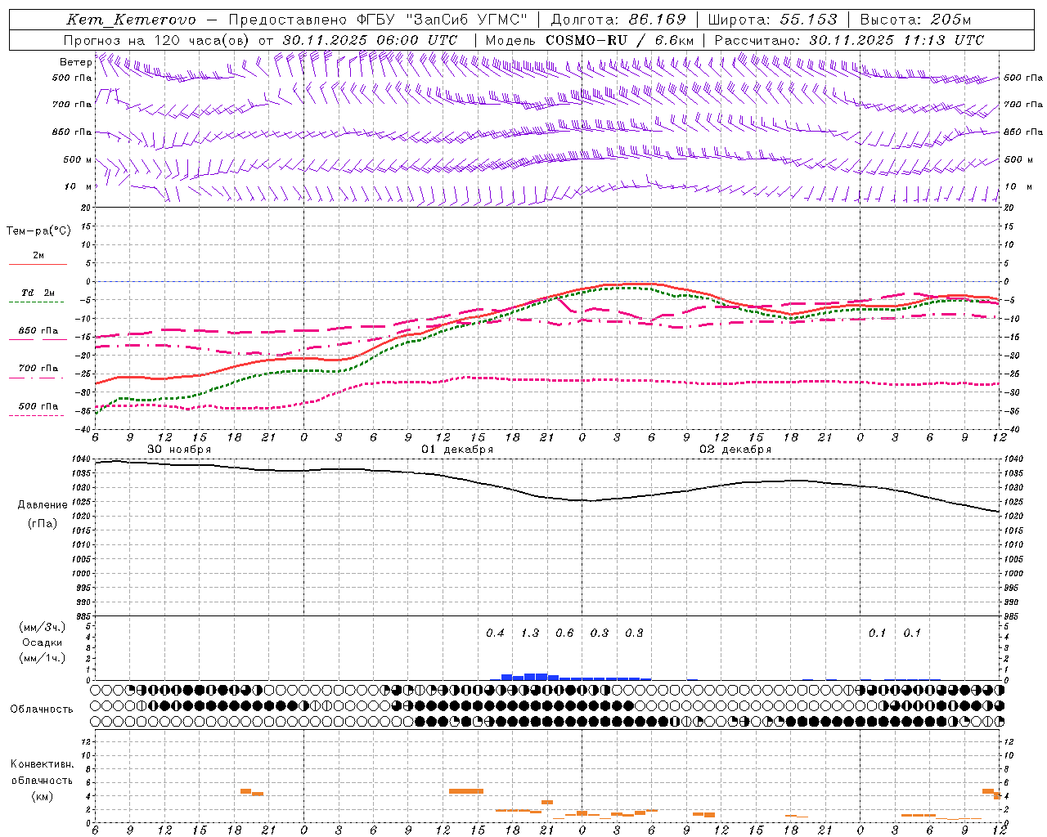This screenshot has height=837, width=1047.
Task: Click the 1.3 precipitation amount value
Action: click(x=530, y=633)
